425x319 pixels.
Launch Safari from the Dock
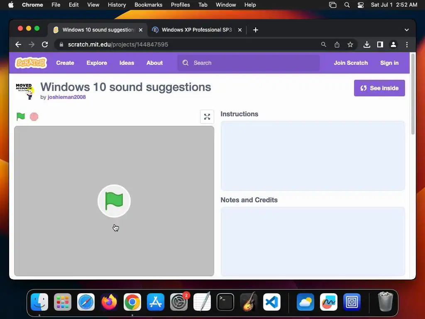coord(86,302)
